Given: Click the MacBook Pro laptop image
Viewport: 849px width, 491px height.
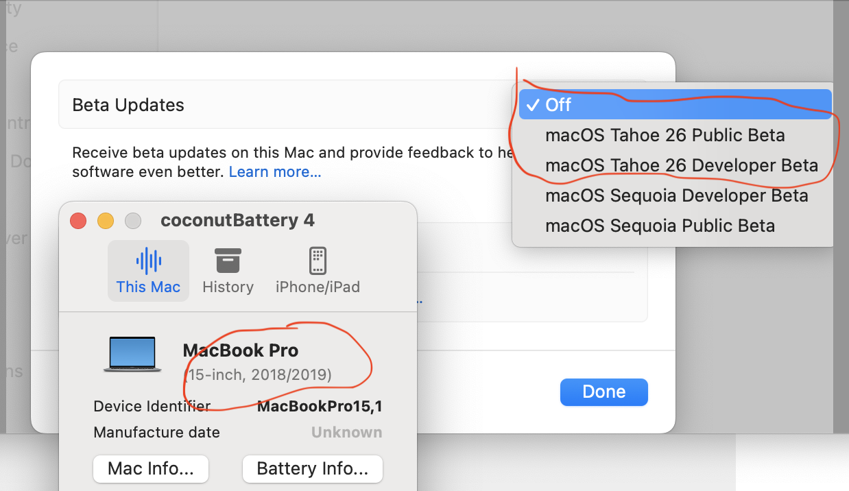Looking at the screenshot, I should tap(133, 355).
